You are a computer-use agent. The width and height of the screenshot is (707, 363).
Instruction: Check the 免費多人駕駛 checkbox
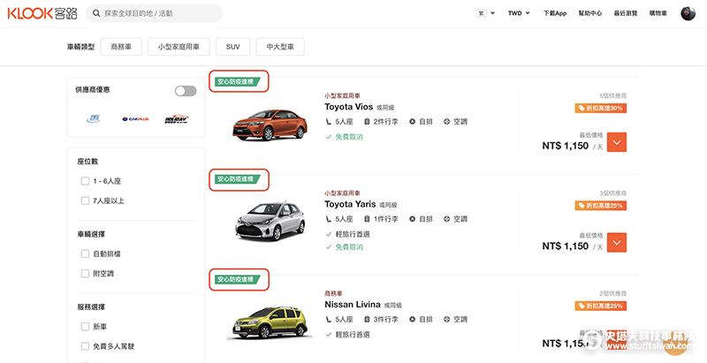pos(85,346)
